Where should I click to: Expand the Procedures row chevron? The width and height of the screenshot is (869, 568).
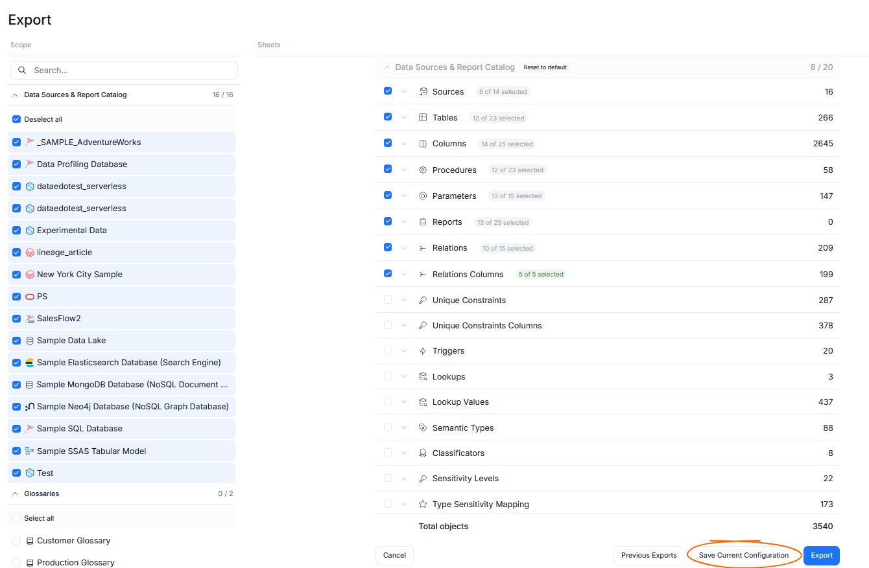(404, 170)
